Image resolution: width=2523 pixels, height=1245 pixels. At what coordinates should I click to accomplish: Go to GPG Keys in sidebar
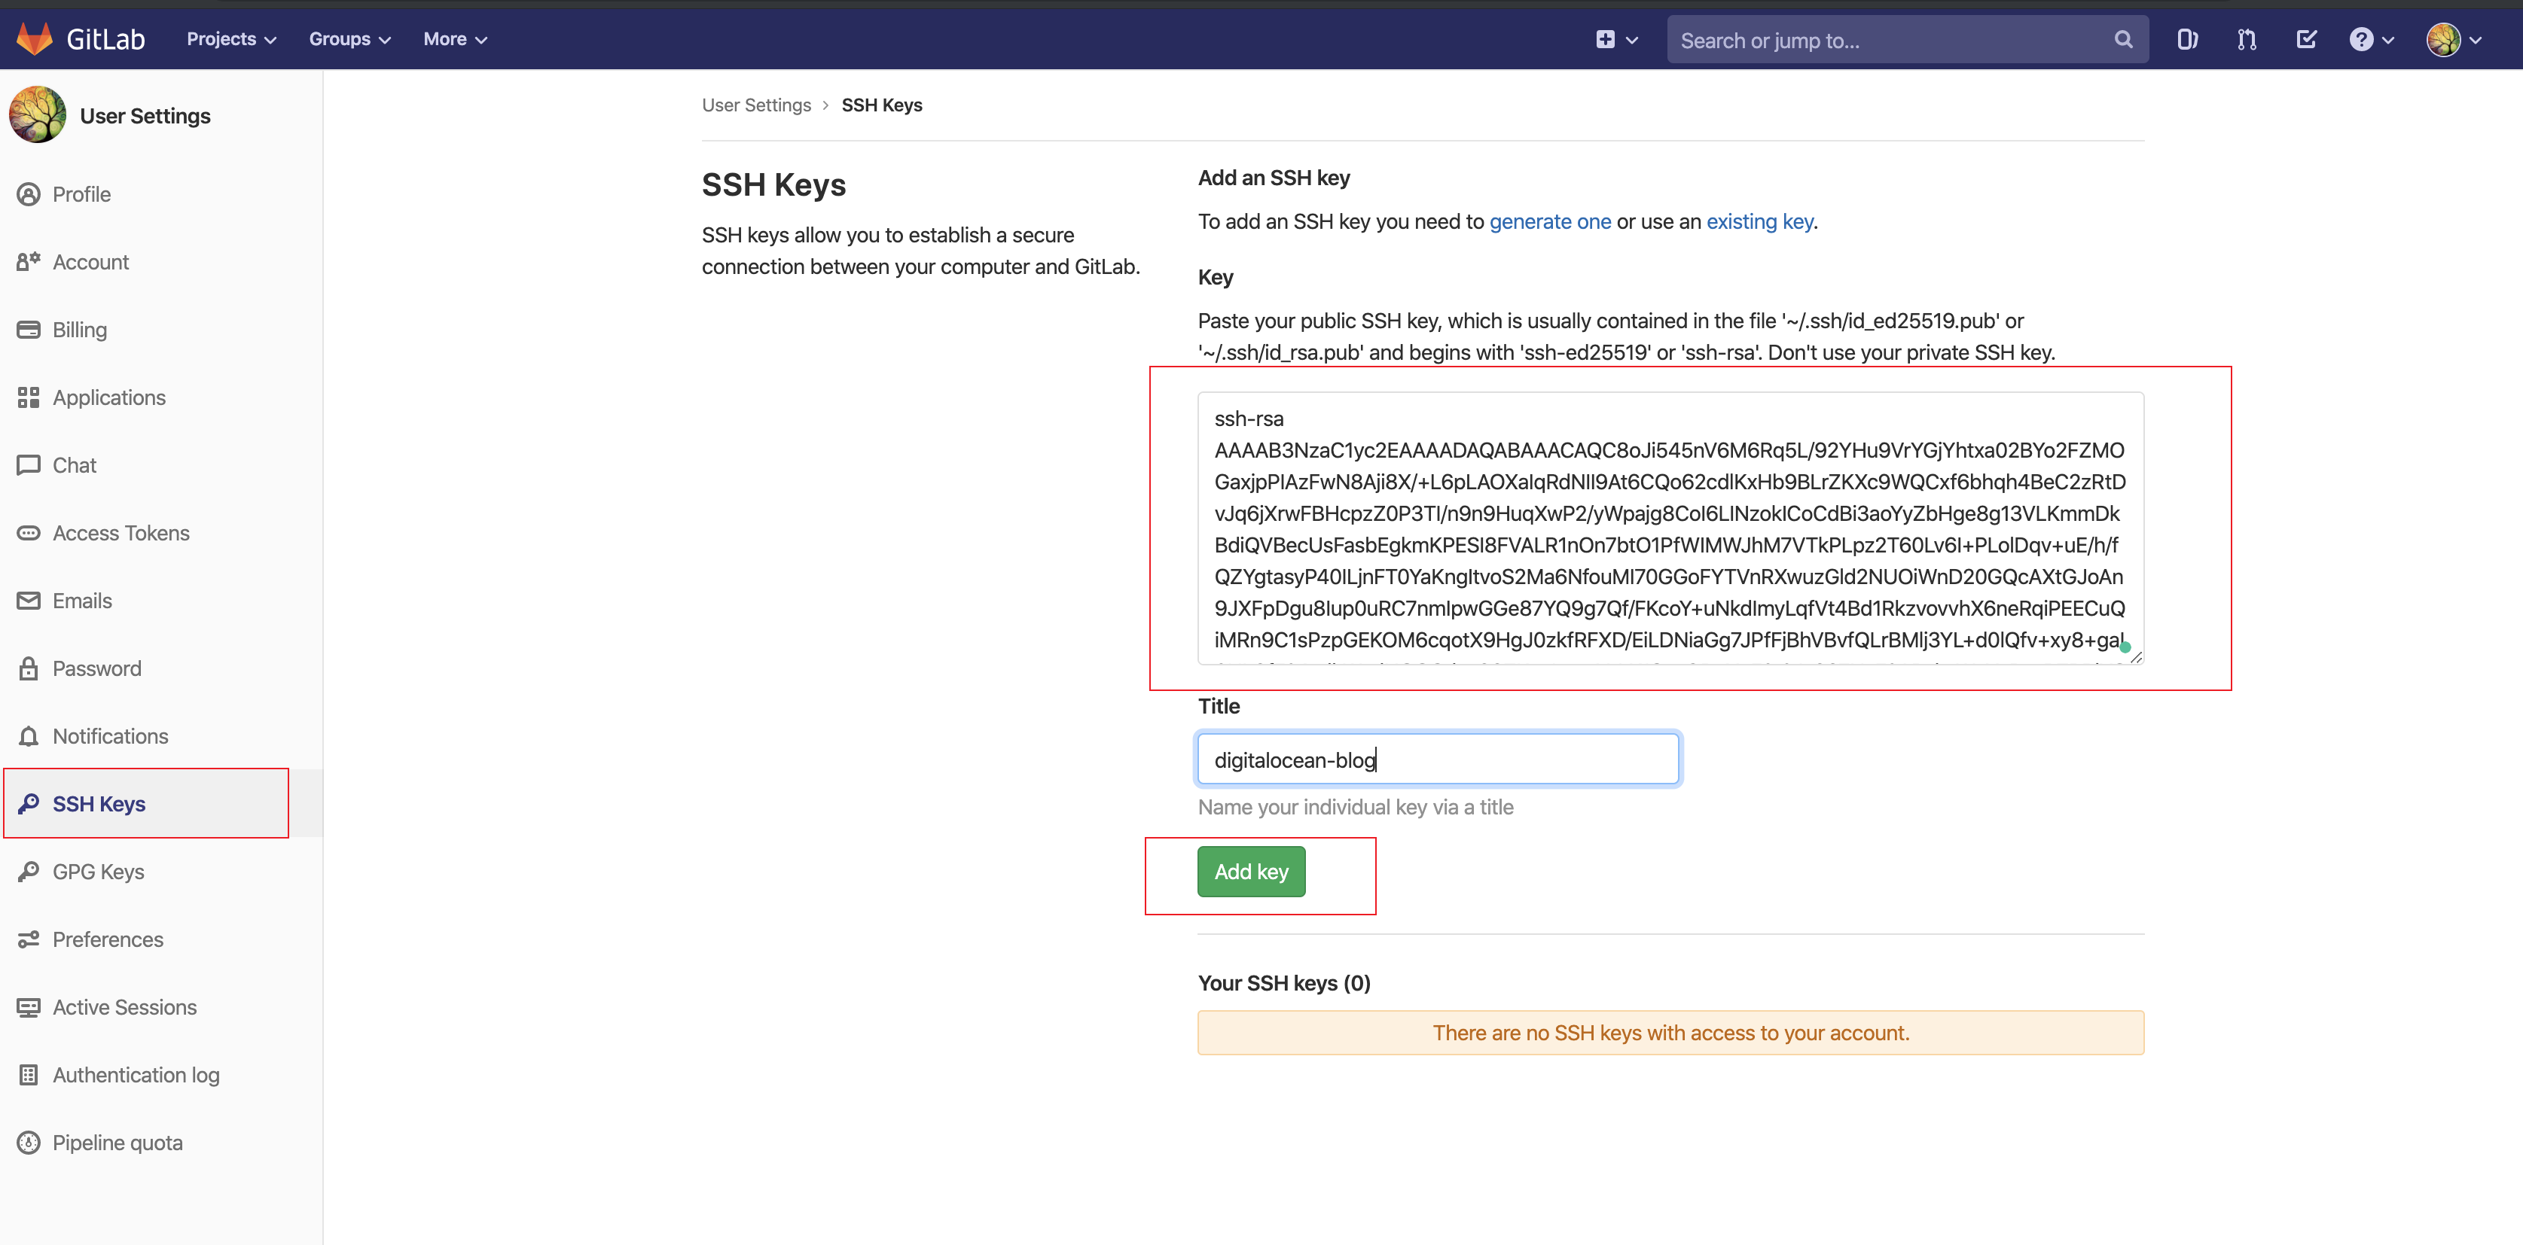98,871
